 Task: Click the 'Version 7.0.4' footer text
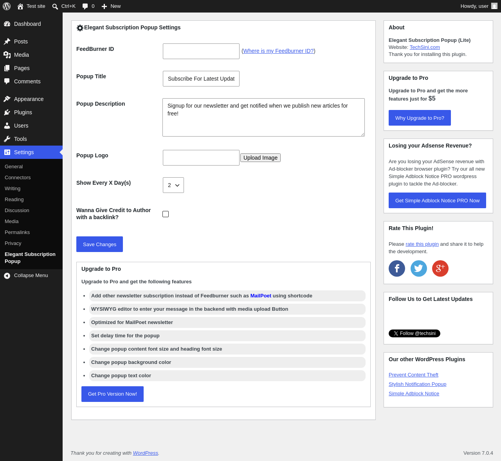coord(478,453)
